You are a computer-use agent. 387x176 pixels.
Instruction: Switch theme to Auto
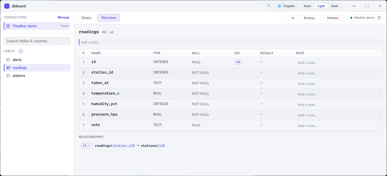tap(307, 6)
